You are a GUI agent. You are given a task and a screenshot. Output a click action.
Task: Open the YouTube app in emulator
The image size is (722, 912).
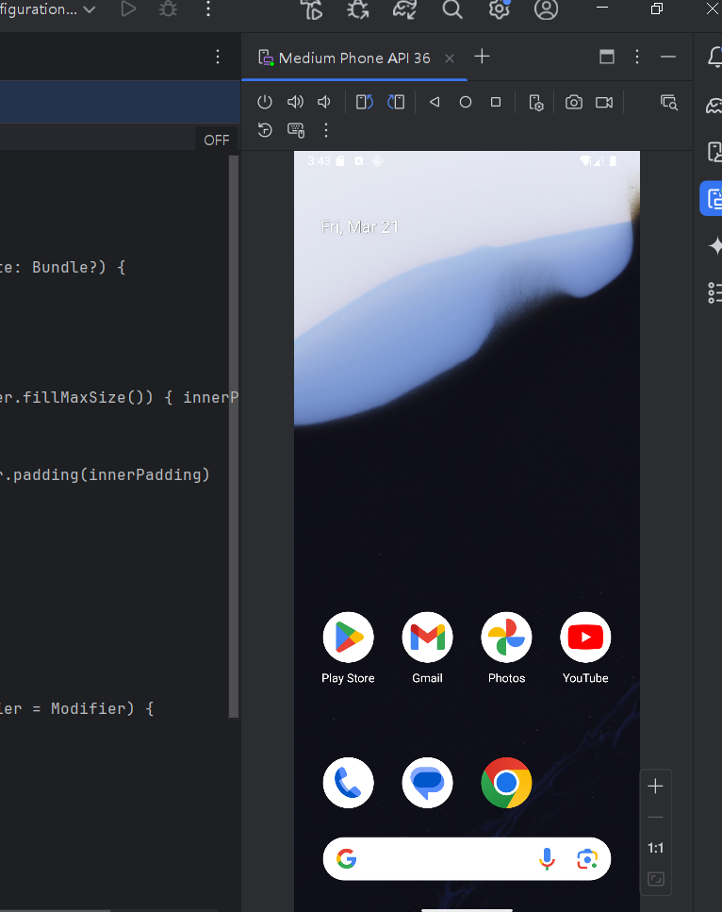[x=585, y=647]
